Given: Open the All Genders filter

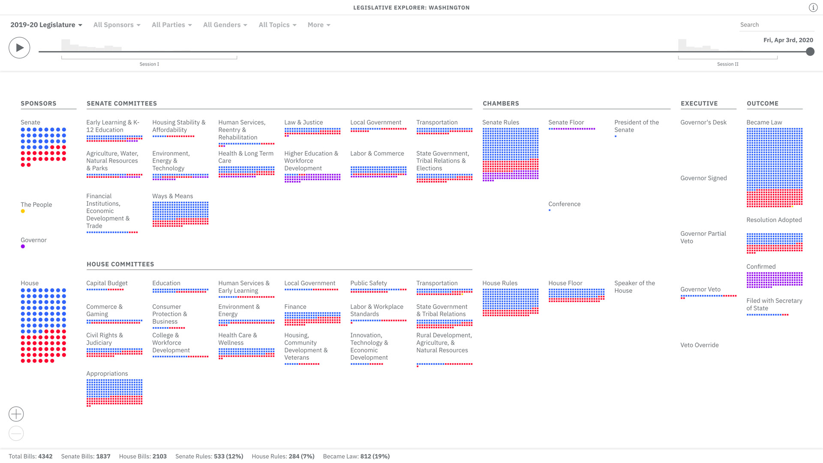Looking at the screenshot, I should (225, 25).
